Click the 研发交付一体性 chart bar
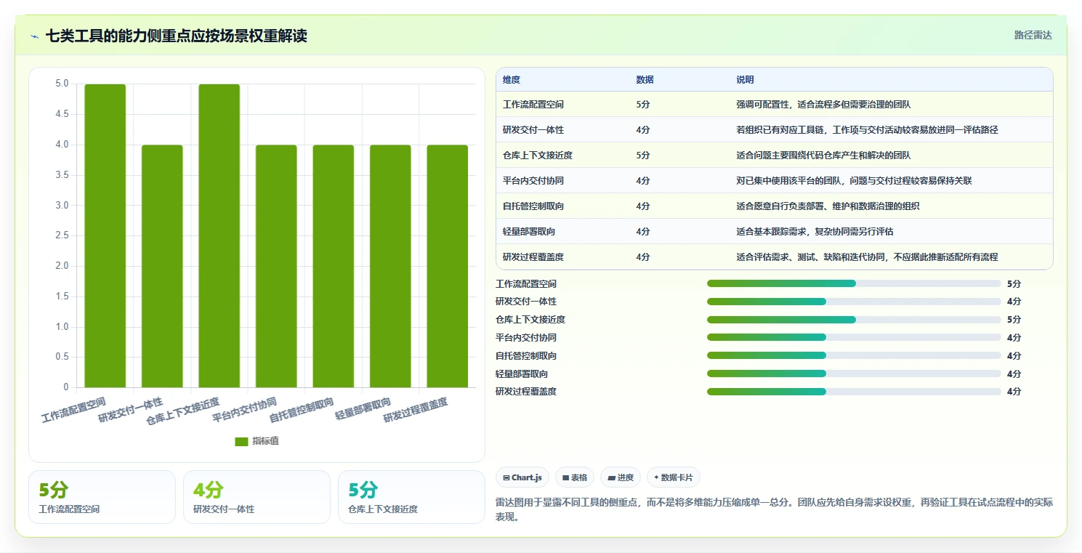The height and width of the screenshot is (553, 1082). 162,266
